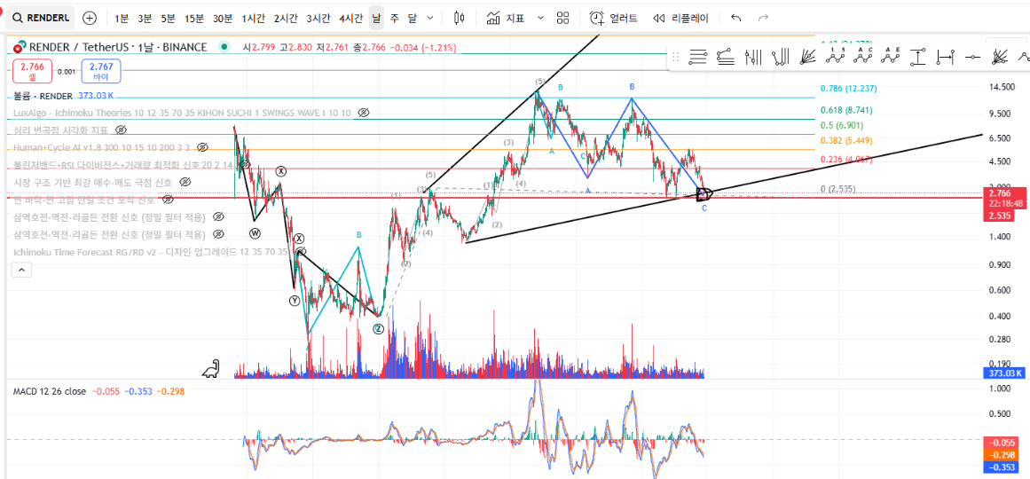Select the 1시간 interval
This screenshot has width=1030, height=479.
(253, 18)
